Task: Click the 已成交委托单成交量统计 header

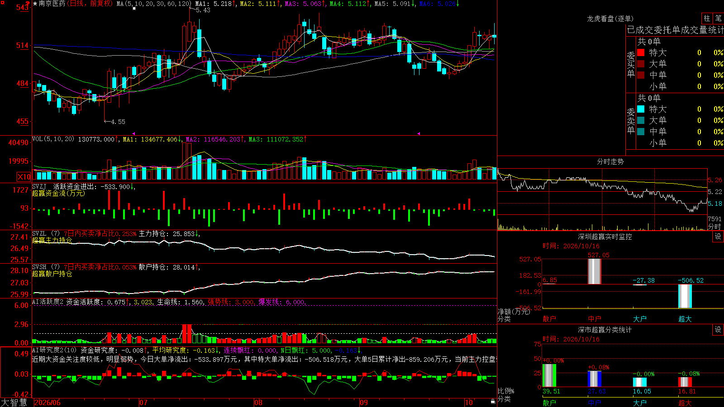Action: pos(675,30)
